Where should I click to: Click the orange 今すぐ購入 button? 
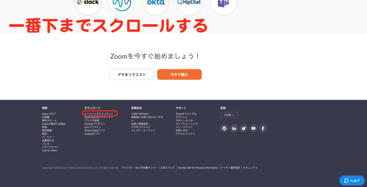point(179,75)
